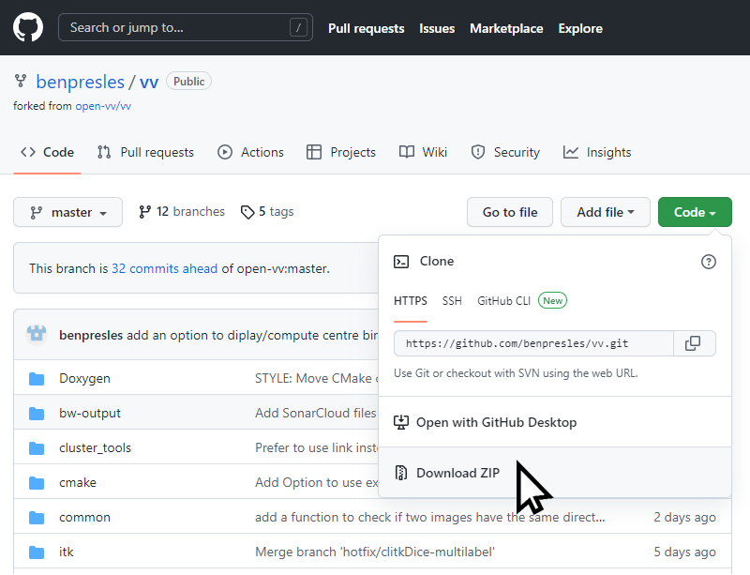The width and height of the screenshot is (750, 575).
Task: Open Marketplace in the top navigation
Action: point(506,28)
